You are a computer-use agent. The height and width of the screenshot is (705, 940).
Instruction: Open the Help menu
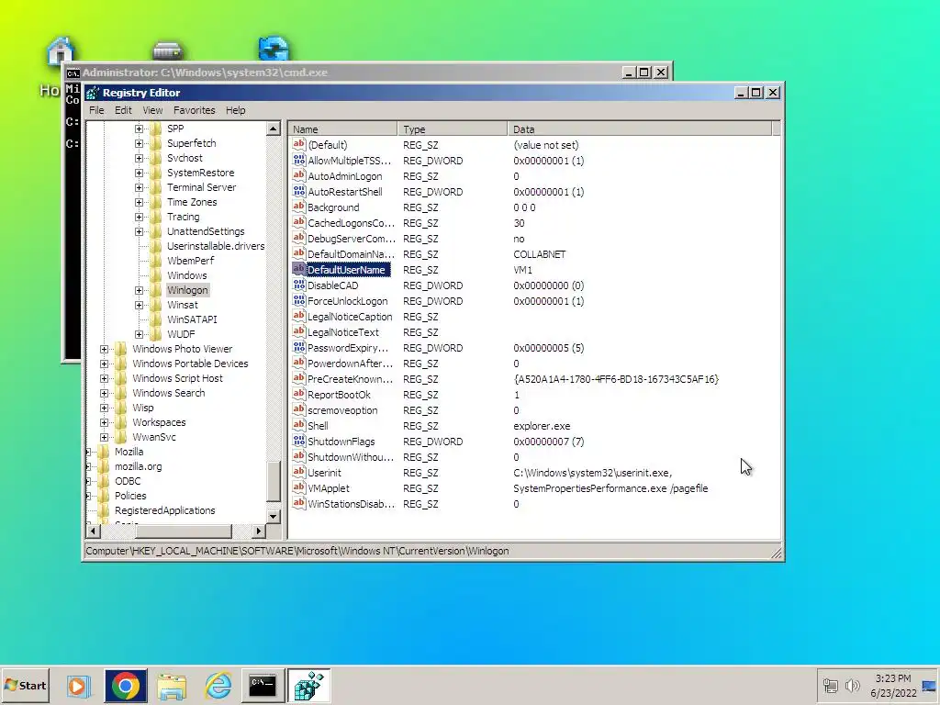point(236,110)
